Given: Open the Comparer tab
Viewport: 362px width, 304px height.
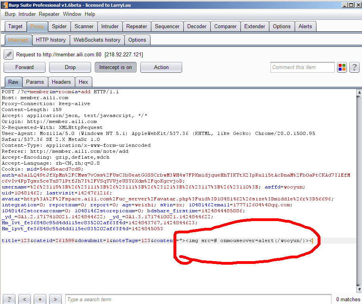Looking at the screenshot, I should point(225,26).
